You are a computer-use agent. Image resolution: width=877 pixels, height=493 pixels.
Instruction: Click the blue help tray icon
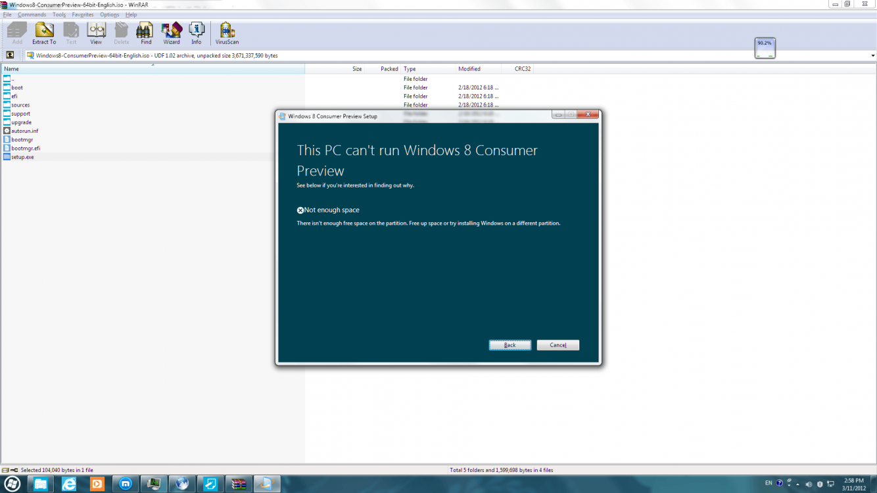[x=780, y=483]
